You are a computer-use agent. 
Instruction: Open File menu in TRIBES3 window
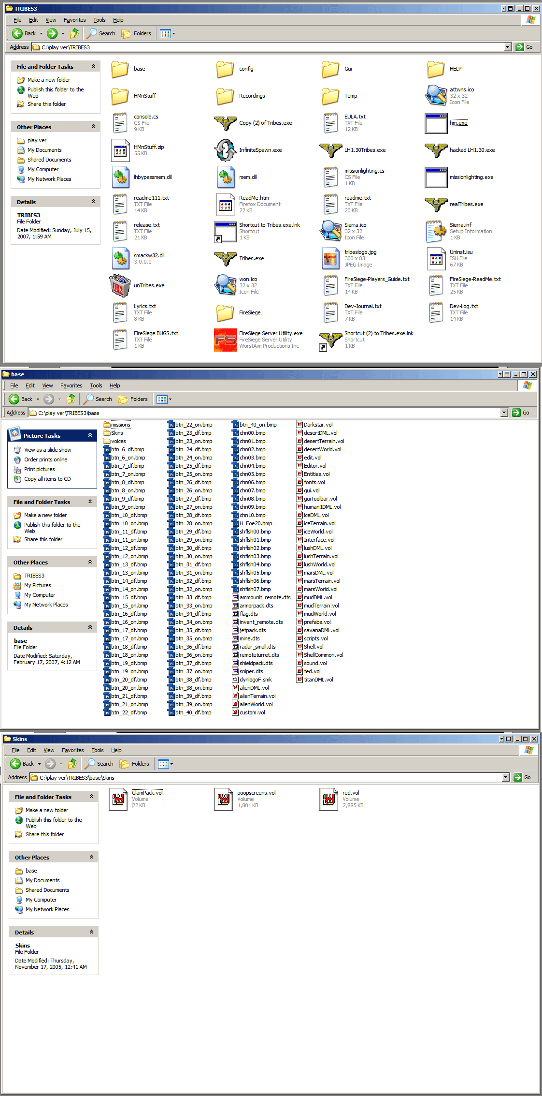click(17, 20)
